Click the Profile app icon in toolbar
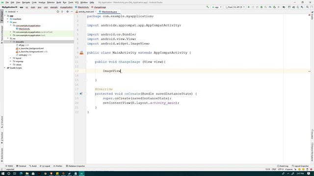 click(x=270, y=7)
